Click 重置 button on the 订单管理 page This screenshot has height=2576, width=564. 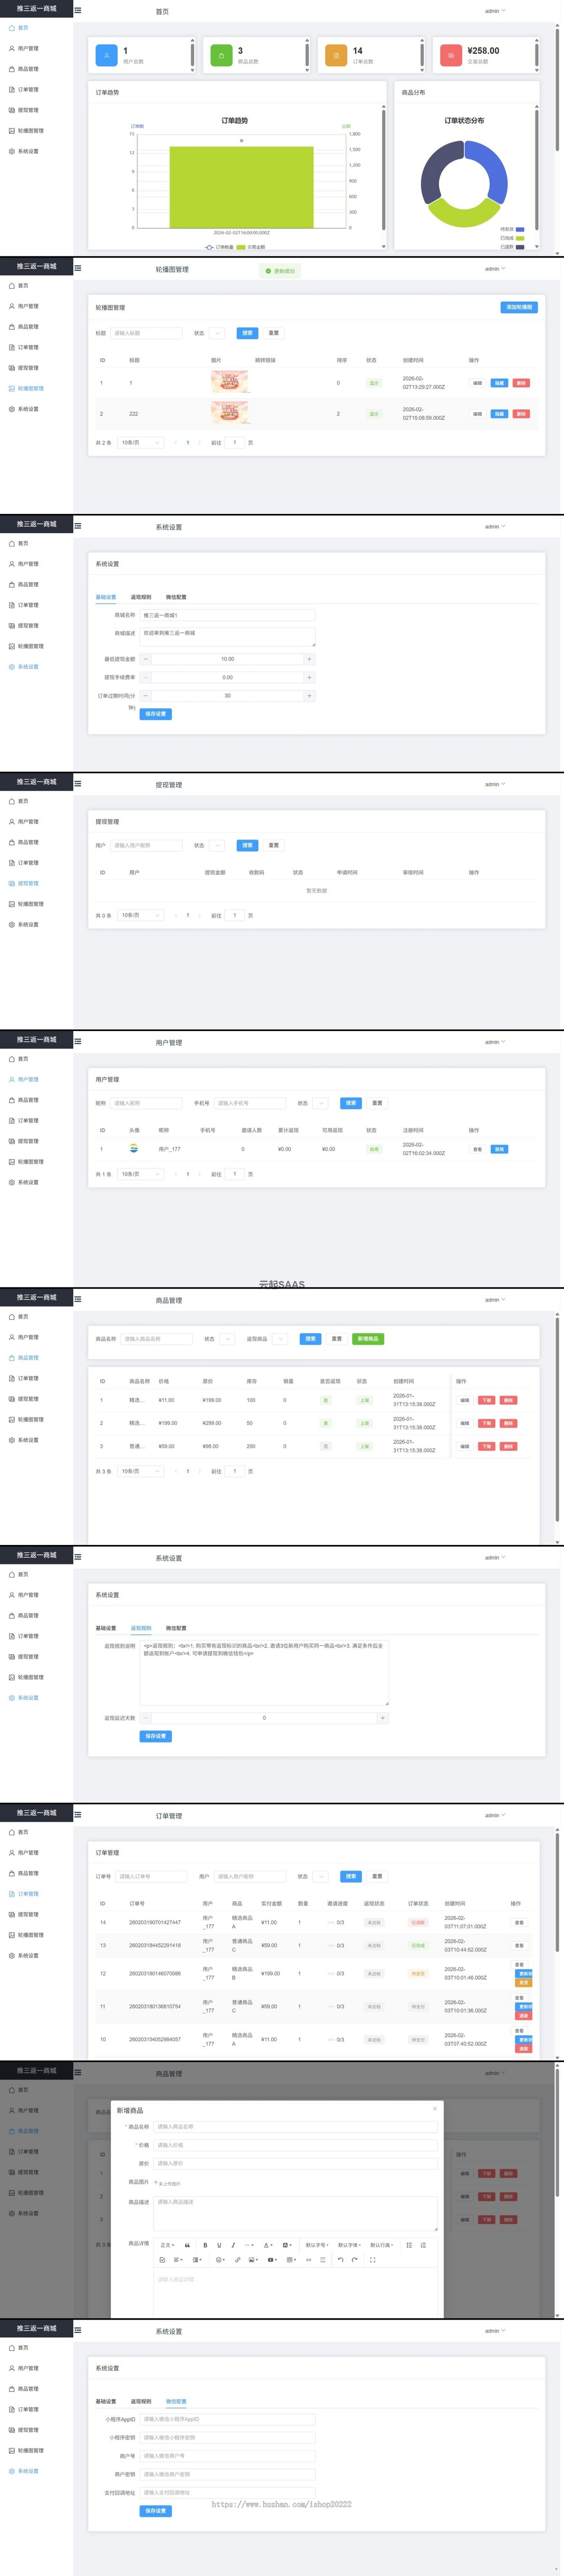pyautogui.click(x=377, y=1876)
